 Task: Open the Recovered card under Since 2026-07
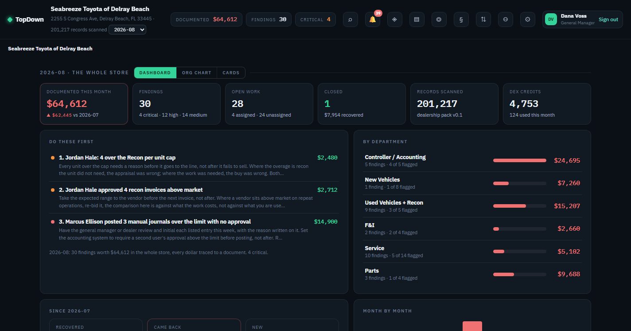tap(96, 325)
